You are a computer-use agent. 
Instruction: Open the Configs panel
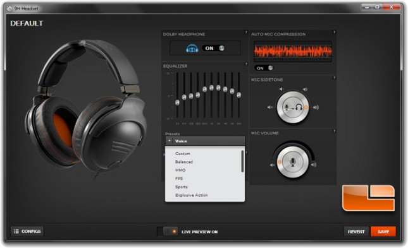click(27, 231)
